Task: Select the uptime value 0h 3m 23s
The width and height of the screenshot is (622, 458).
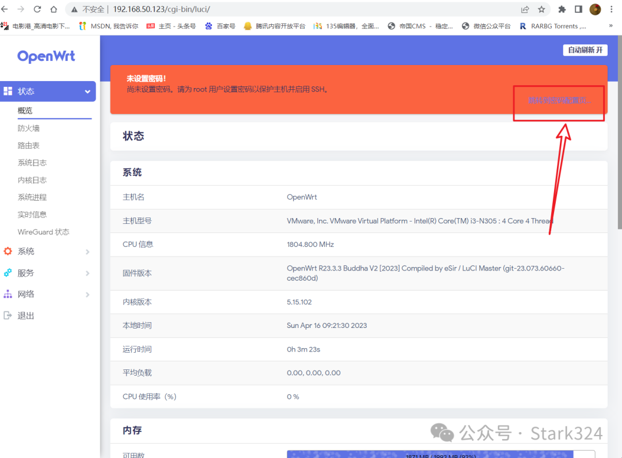Action: pos(304,349)
